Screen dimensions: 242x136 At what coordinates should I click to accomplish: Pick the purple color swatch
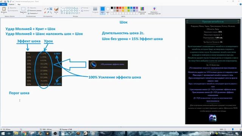click(137, 8)
